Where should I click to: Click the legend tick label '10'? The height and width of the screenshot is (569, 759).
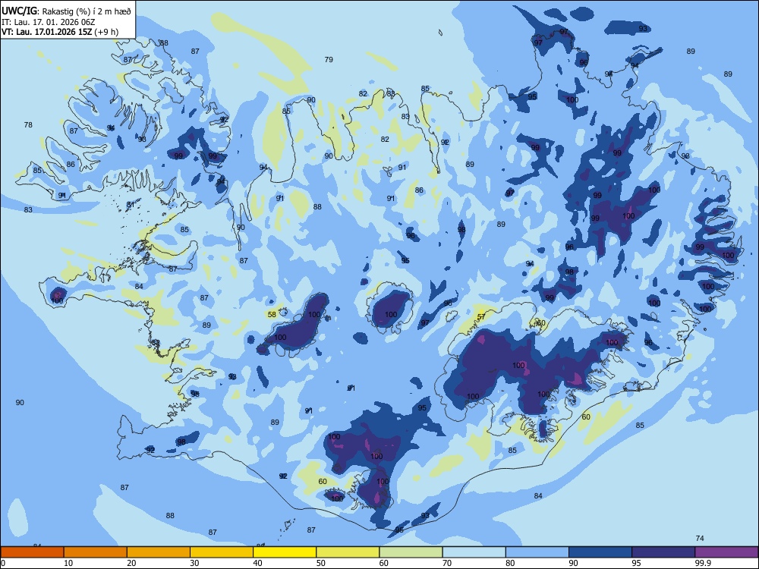click(x=68, y=563)
